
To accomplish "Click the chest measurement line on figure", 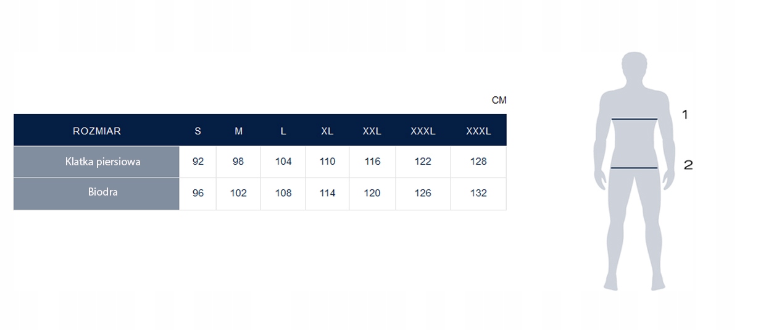I will coord(634,118).
